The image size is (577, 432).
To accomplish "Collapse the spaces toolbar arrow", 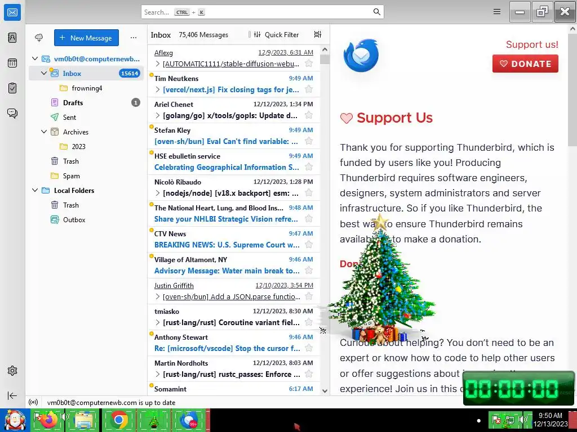I will coord(12,395).
